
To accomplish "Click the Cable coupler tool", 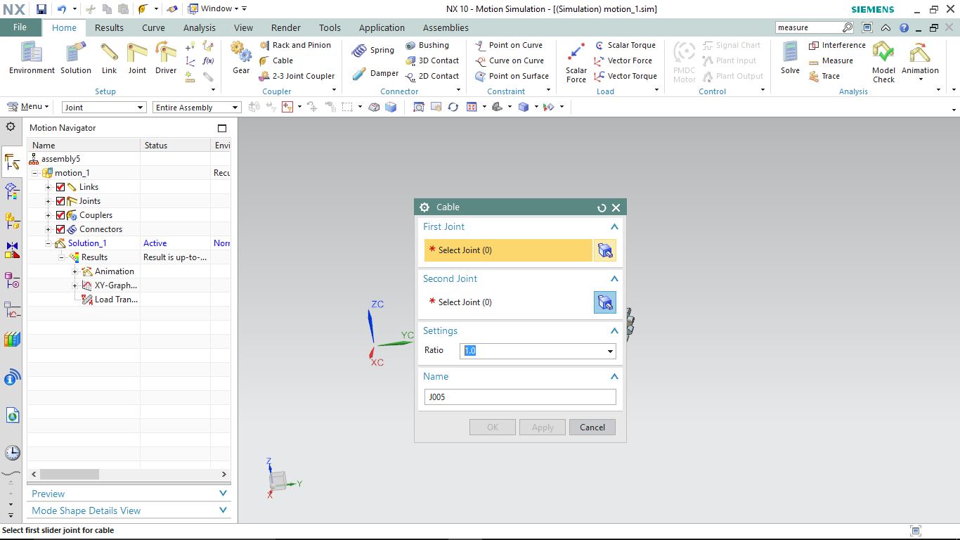I will 276,60.
